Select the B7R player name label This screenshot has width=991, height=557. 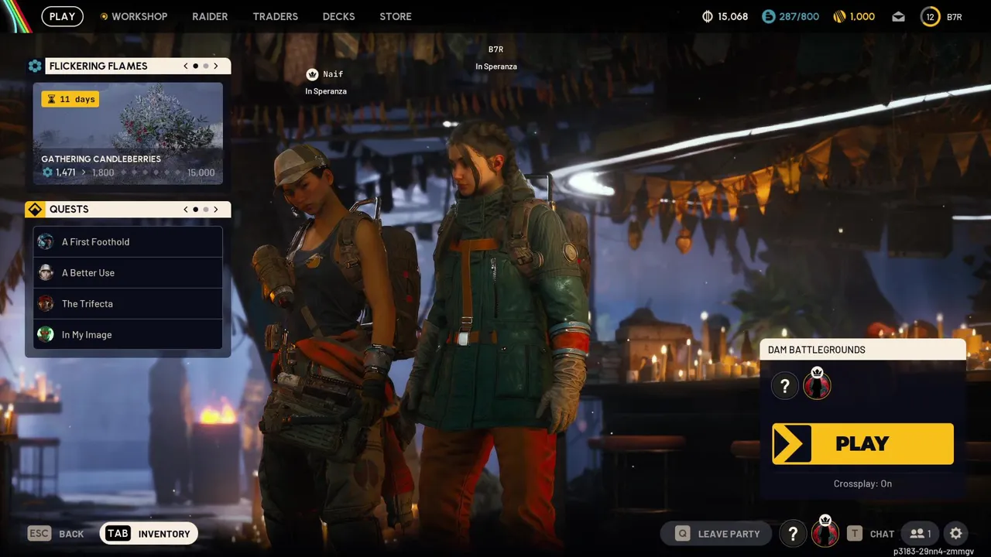coord(495,50)
